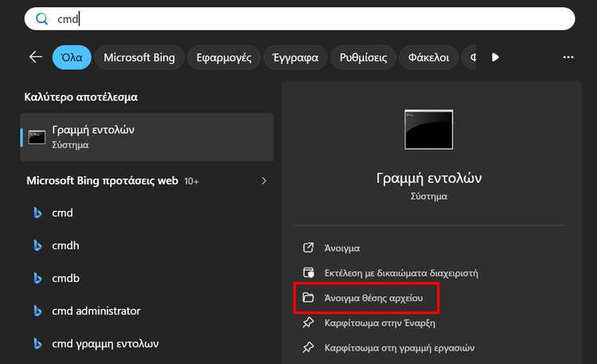Viewport: 597px width, 364px height.
Task: Open the three-dots more options menu
Action: coord(568,57)
